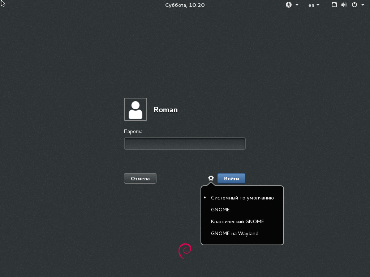
Task: Click the session gear icon
Action: tap(211, 178)
